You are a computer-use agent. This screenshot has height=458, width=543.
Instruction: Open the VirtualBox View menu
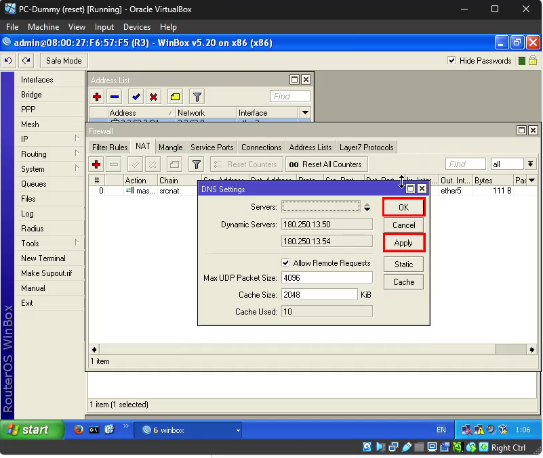coord(77,27)
